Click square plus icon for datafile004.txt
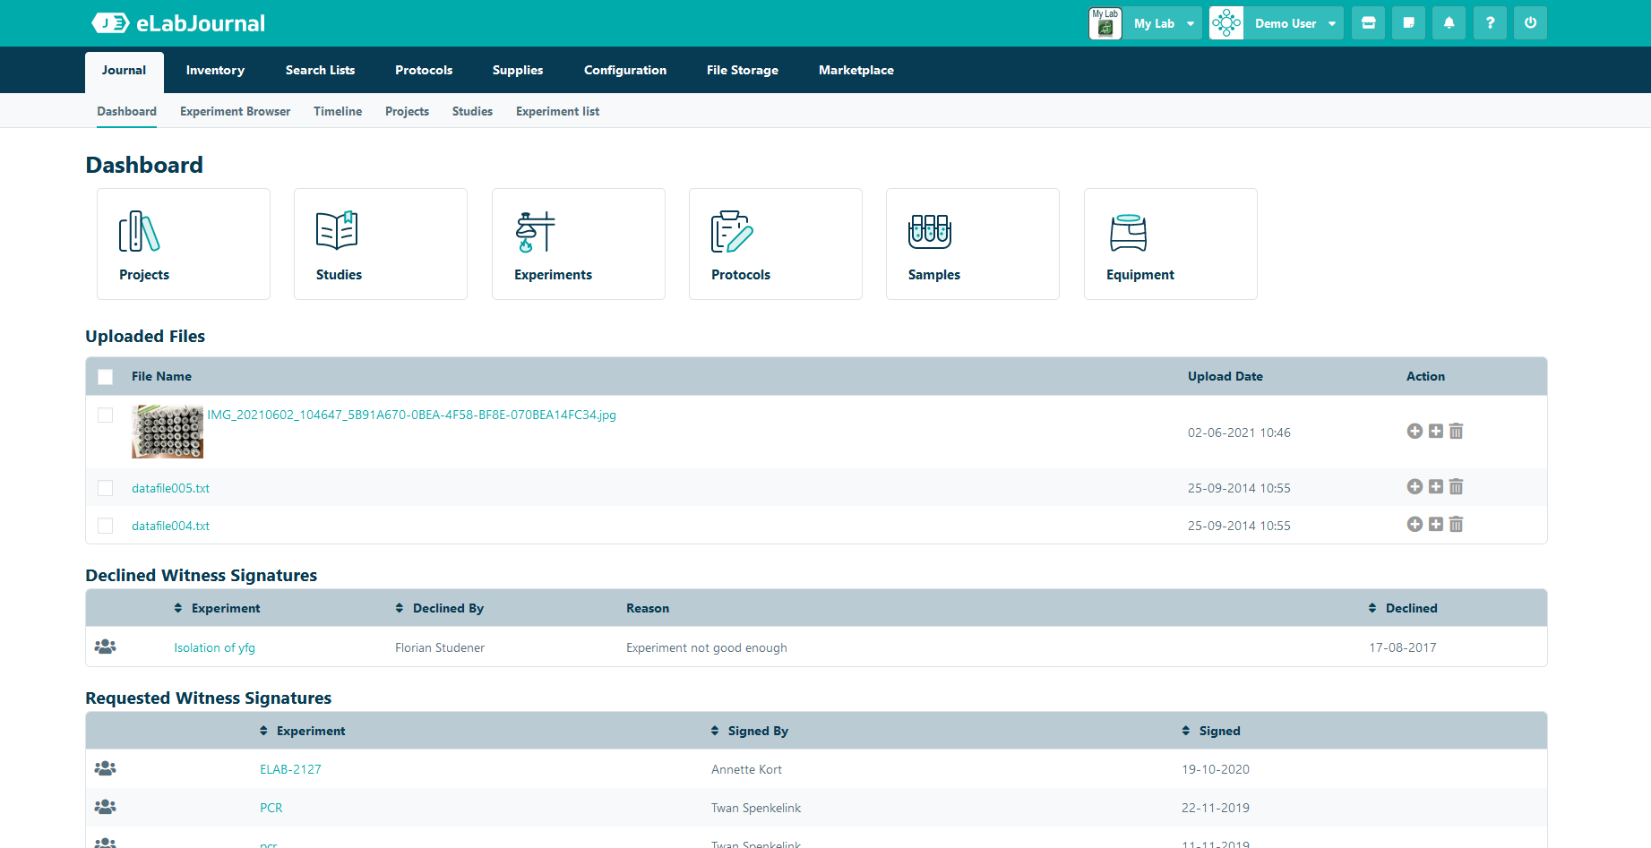 (1436, 525)
